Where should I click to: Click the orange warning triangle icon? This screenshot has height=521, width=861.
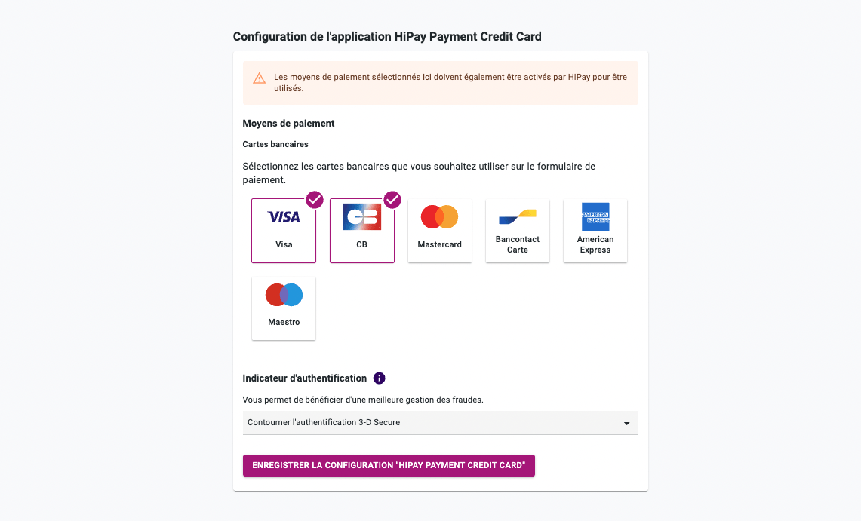pyautogui.click(x=259, y=78)
